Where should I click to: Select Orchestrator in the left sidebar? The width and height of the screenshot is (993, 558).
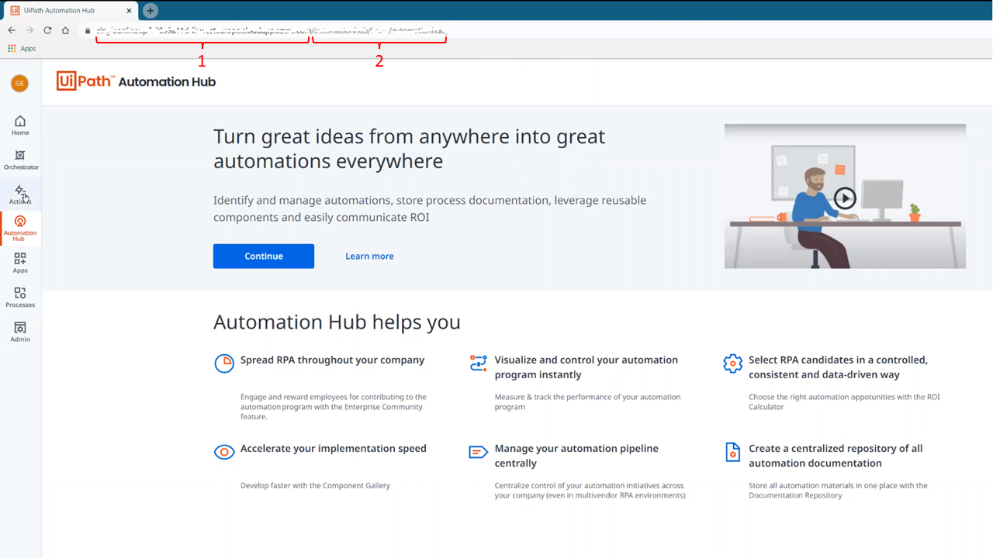pyautogui.click(x=19, y=159)
